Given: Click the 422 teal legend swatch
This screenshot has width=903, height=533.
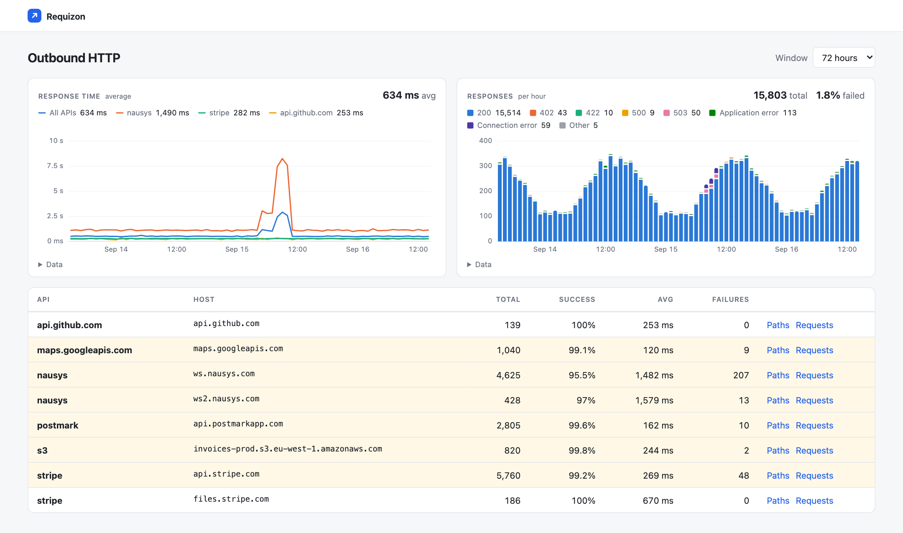Looking at the screenshot, I should 579,113.
